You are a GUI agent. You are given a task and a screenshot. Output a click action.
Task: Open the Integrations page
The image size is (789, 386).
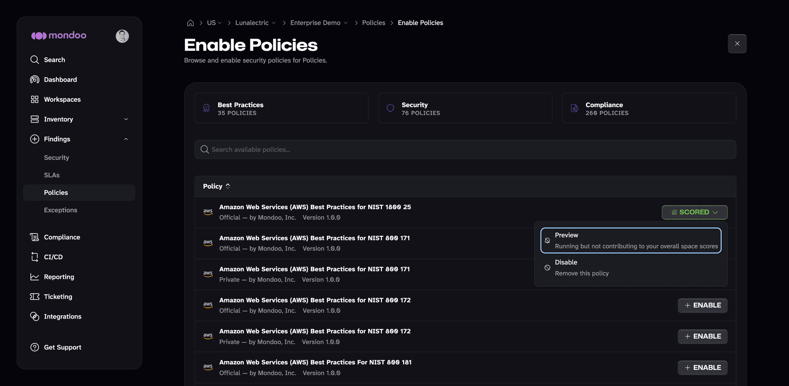pyautogui.click(x=63, y=316)
